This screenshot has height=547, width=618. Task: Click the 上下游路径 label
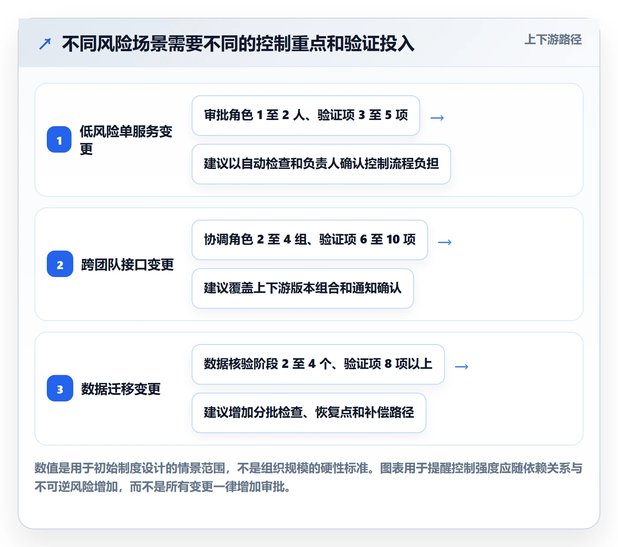coord(553,40)
